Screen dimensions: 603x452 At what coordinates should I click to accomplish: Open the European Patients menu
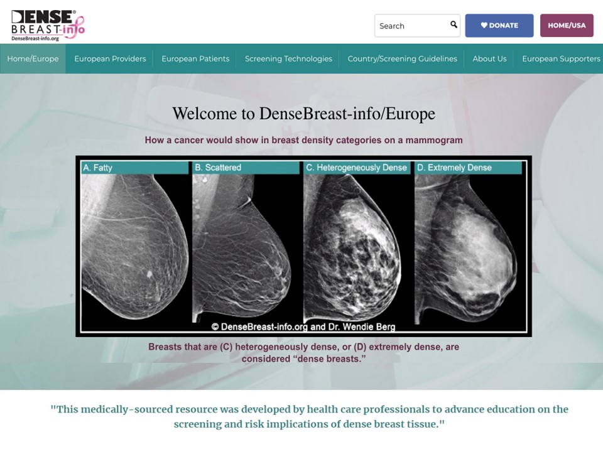(195, 58)
